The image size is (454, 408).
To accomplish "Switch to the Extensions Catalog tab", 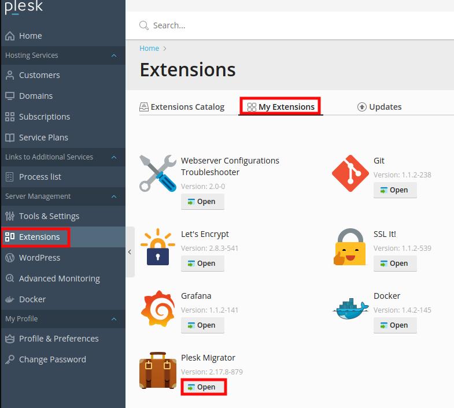I will [x=182, y=107].
